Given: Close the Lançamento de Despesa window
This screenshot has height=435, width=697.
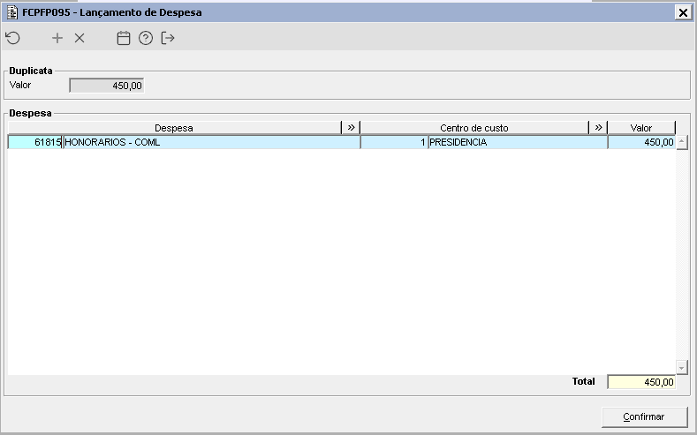Looking at the screenshot, I should [683, 12].
